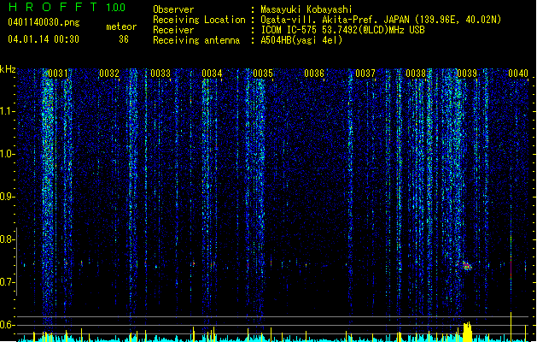Click the tall yellow intensity peak near 0039
This screenshot has width=537, height=342.
coord(467,332)
